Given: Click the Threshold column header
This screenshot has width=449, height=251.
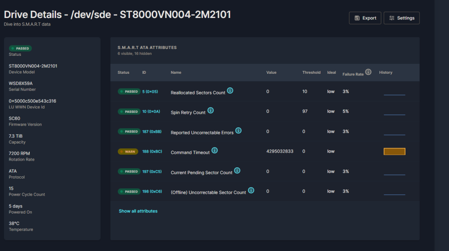Looking at the screenshot, I should (311, 72).
